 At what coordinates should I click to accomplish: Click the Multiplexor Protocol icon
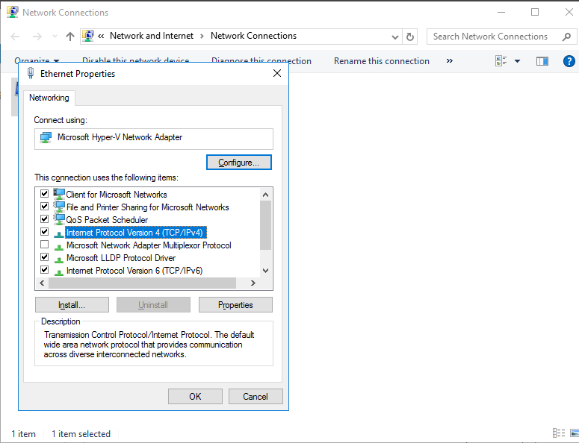tap(59, 247)
